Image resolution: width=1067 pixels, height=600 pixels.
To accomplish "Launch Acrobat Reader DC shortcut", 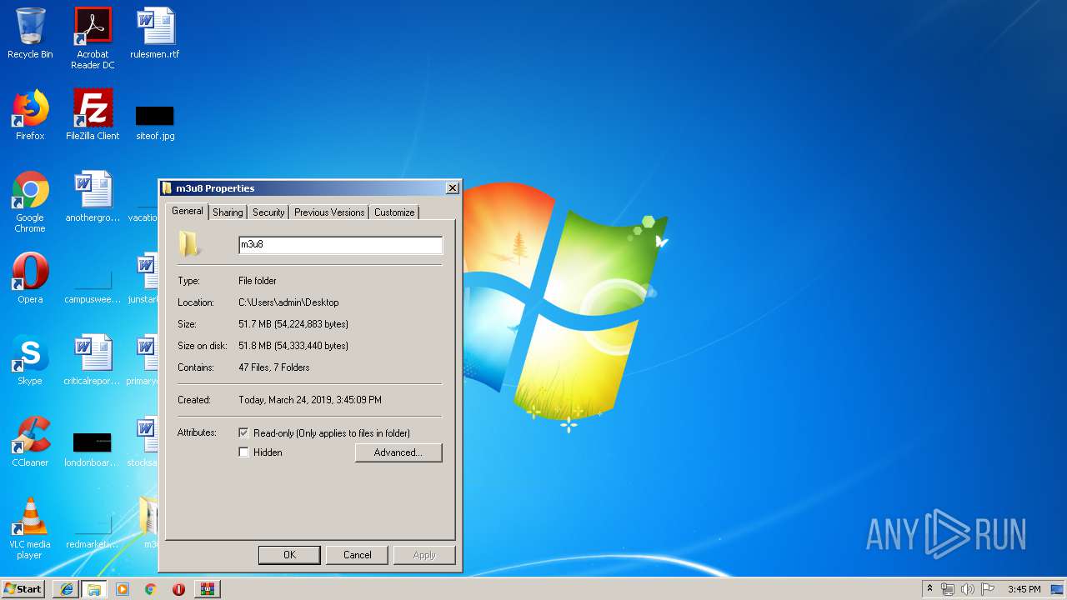I will 93,37.
